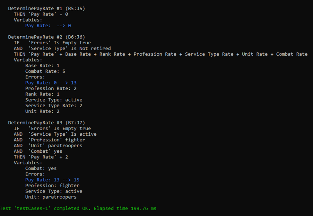Select the DeterminePayRate #2 (B6:J6) heading
The image size is (313, 216).
pos(46,37)
